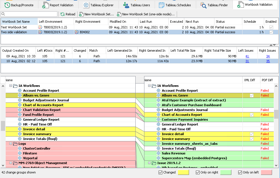Click workbook icon of Vizportal

pos(20,158)
